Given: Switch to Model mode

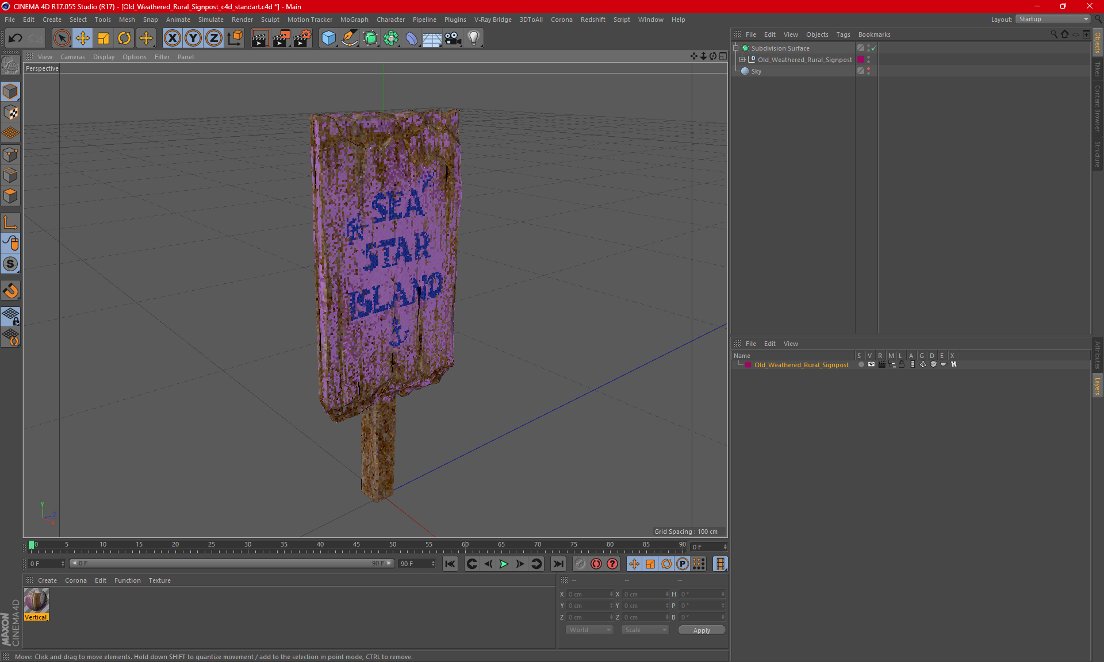Looking at the screenshot, I should point(10,91).
